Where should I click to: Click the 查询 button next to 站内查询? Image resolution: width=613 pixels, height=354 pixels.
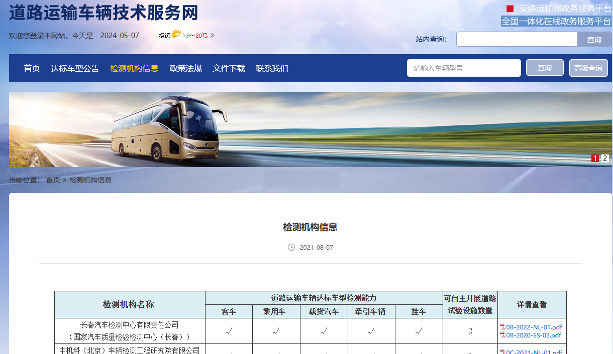[594, 39]
